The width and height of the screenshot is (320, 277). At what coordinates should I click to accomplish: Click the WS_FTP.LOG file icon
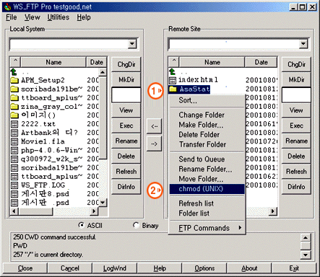(14, 185)
